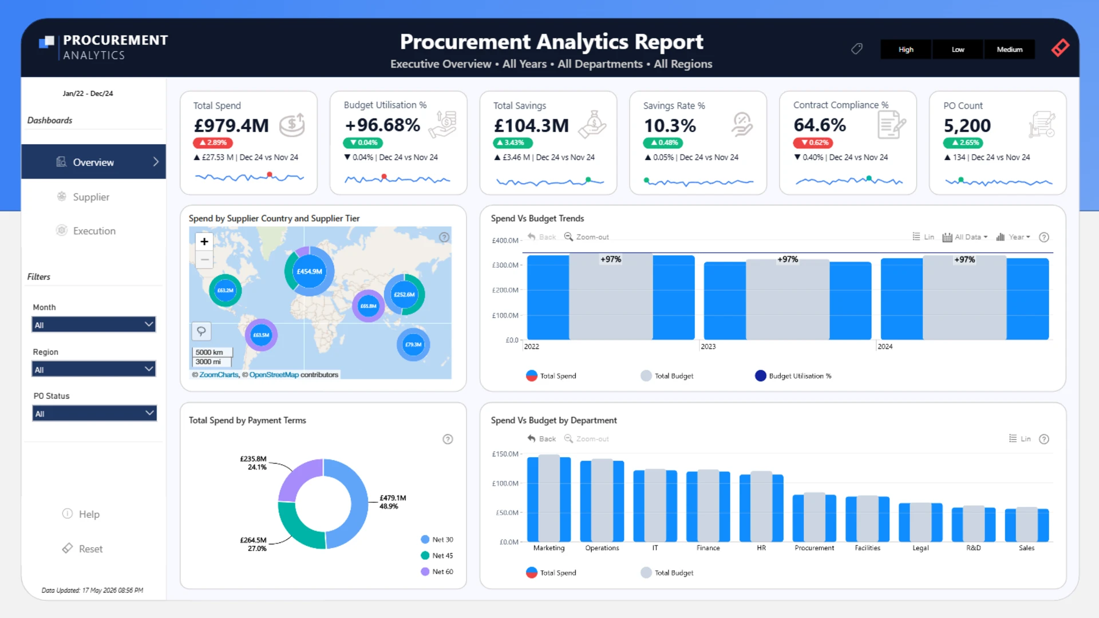This screenshot has height=618, width=1099.
Task: Zoom in on the map with plus
Action: (204, 241)
